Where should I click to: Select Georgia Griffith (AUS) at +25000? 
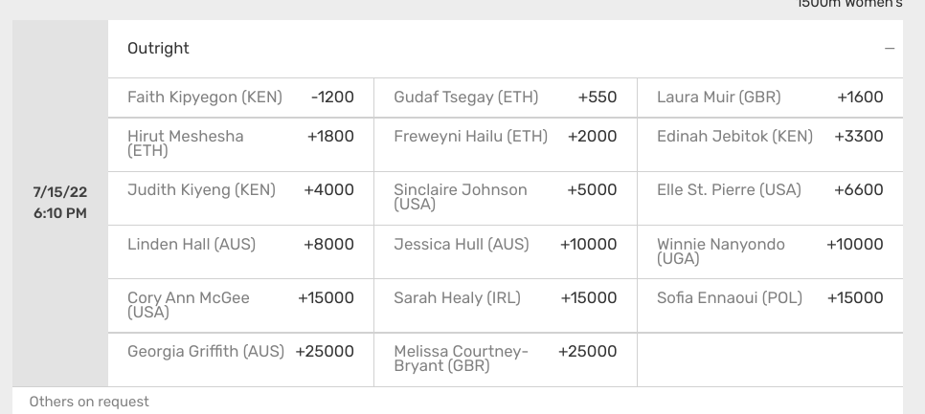[x=240, y=360]
